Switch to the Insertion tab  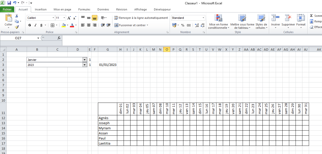pos(41,9)
